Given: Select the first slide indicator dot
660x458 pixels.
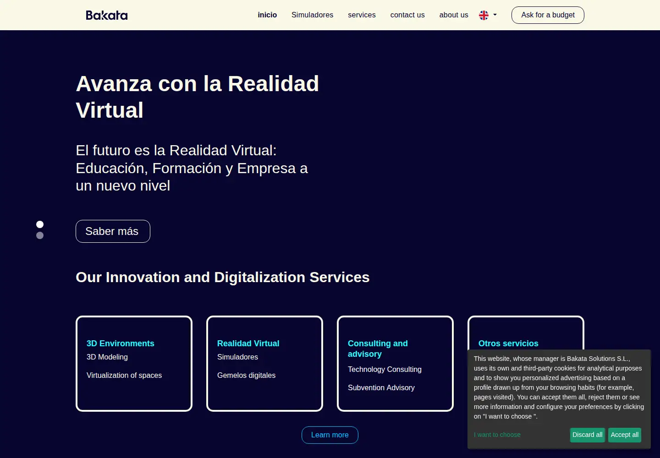Looking at the screenshot, I should pyautogui.click(x=40, y=224).
